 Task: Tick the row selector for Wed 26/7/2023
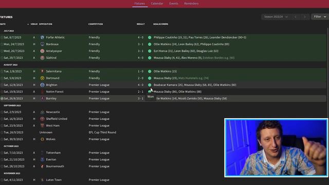(x=2, y=51)
